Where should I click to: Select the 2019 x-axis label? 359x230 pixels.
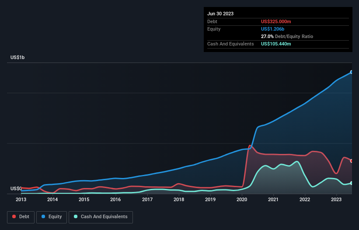210,199
